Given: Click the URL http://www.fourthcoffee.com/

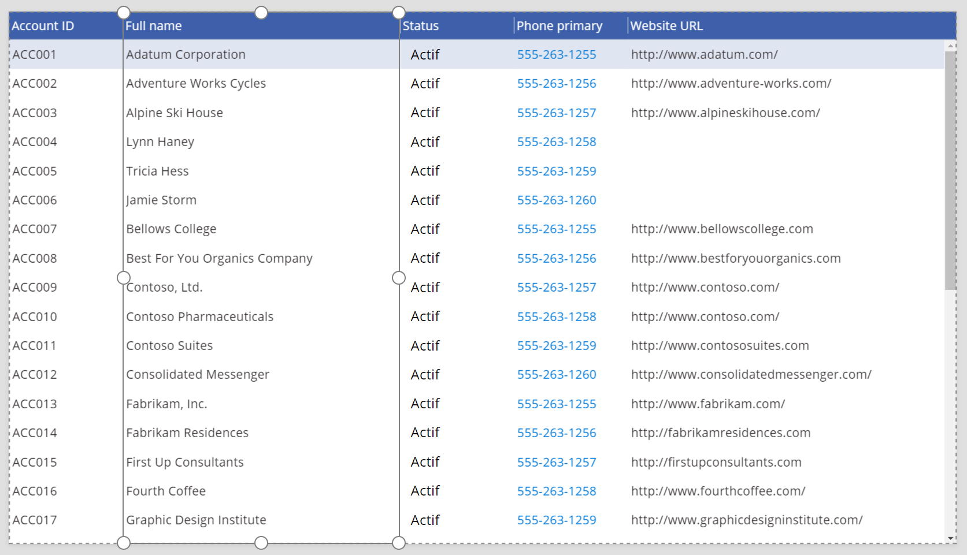Looking at the screenshot, I should [x=718, y=491].
